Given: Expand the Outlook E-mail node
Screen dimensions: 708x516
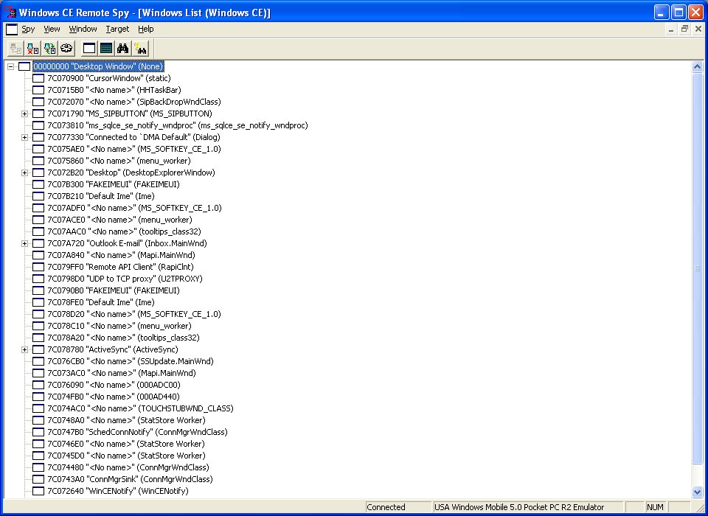Looking at the screenshot, I should click(24, 243).
